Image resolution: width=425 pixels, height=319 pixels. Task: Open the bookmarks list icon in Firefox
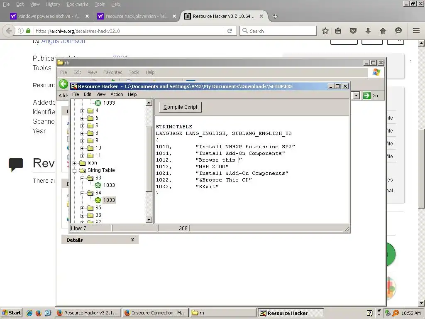click(x=338, y=31)
